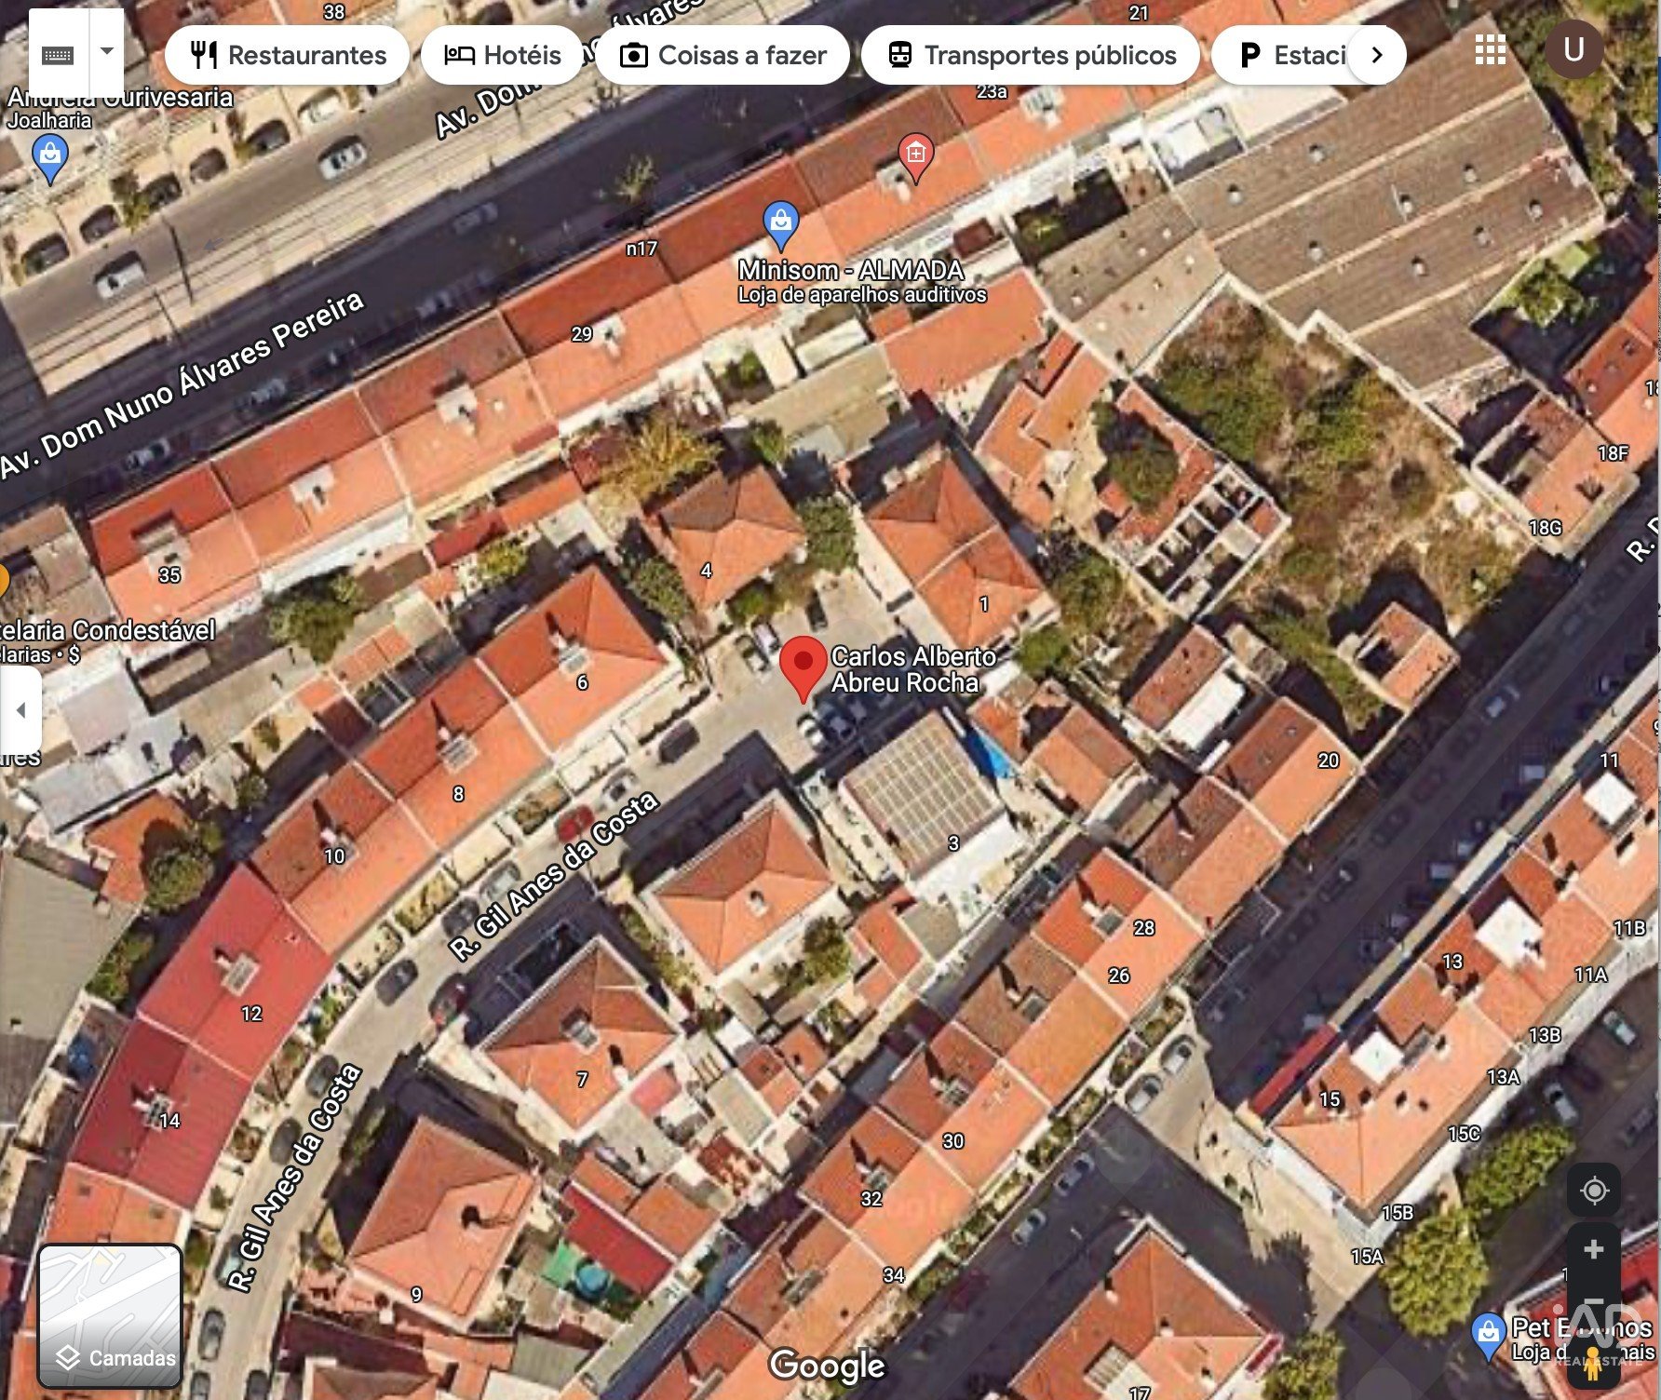Expand the input tools dropdown arrow

[x=107, y=52]
